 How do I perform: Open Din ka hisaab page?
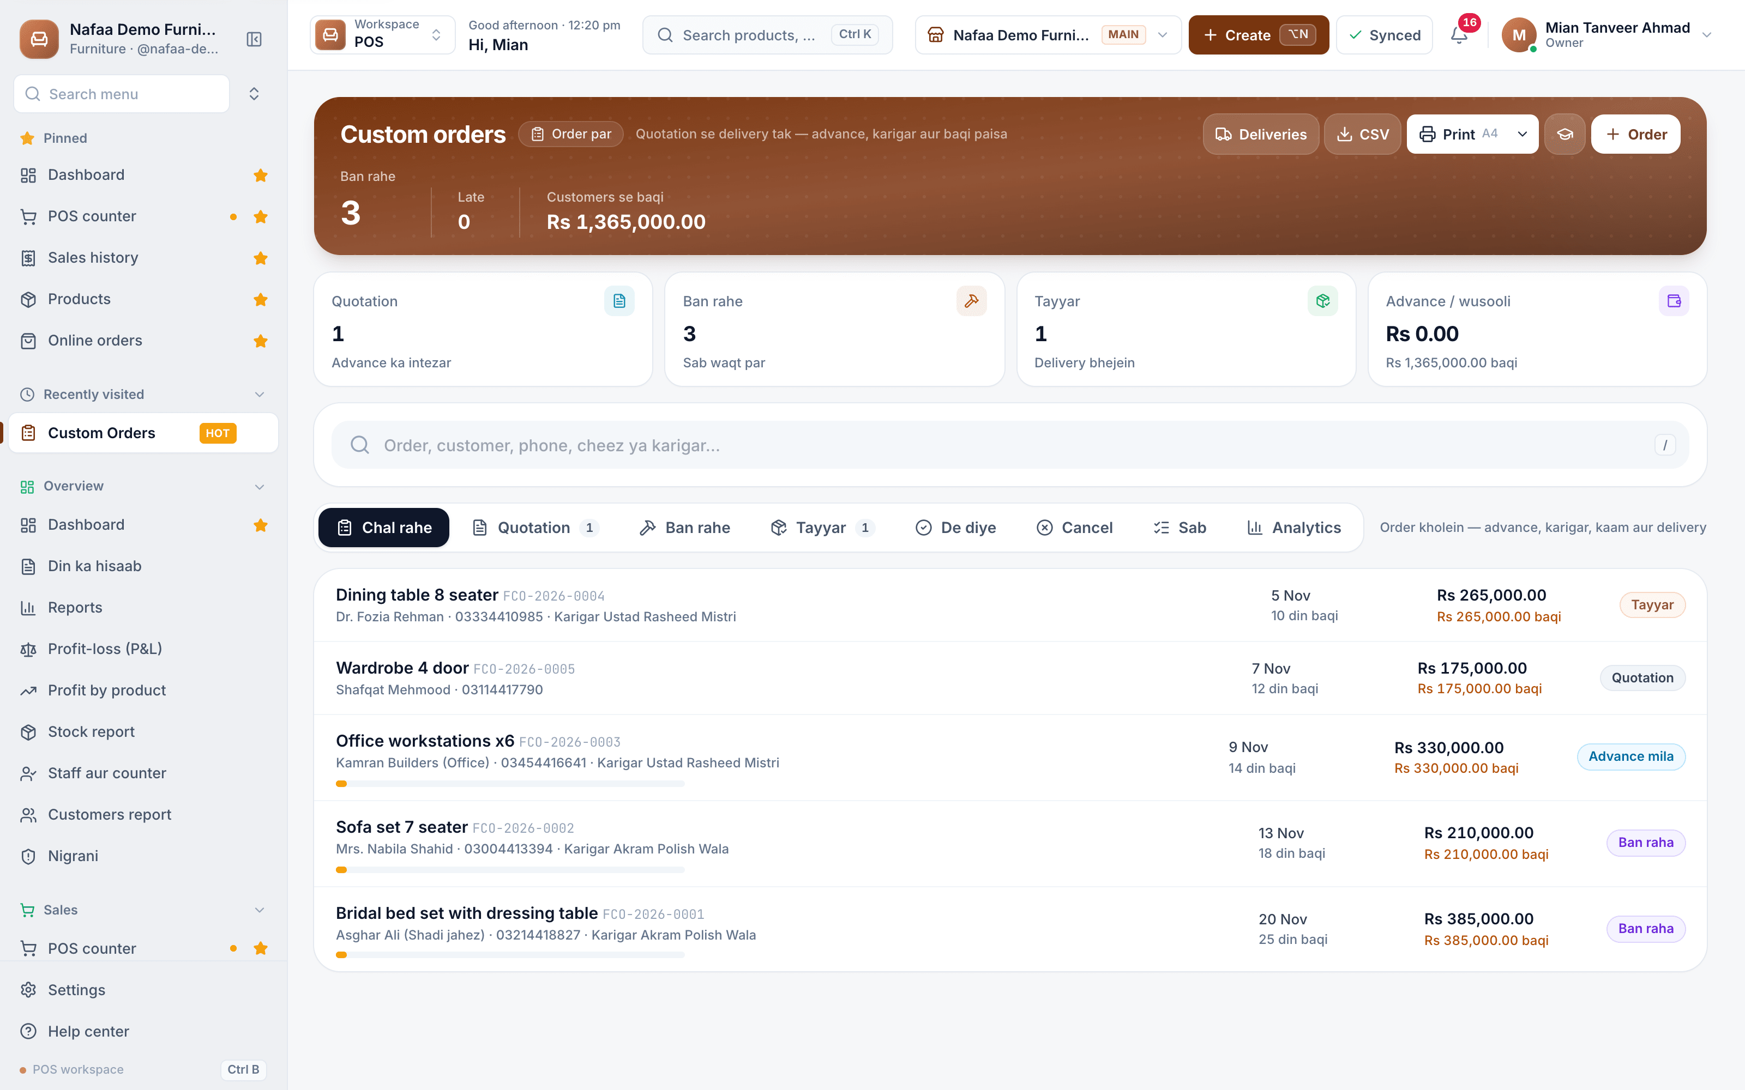143,566
